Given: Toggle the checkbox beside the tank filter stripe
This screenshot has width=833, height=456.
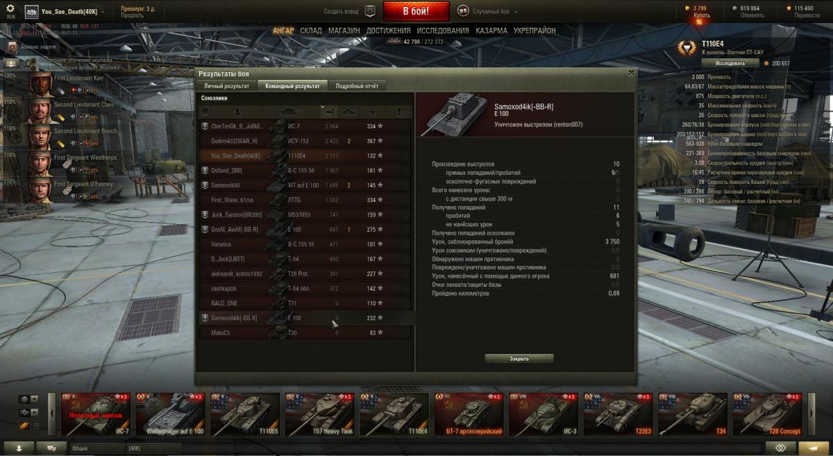Looking at the screenshot, I should (36, 426).
